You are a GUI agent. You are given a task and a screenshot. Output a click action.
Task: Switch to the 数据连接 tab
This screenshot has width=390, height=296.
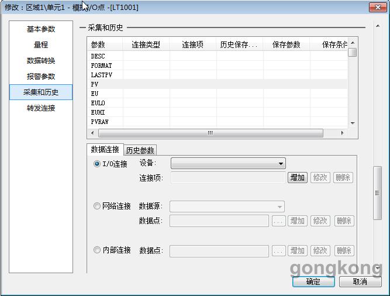pos(105,150)
